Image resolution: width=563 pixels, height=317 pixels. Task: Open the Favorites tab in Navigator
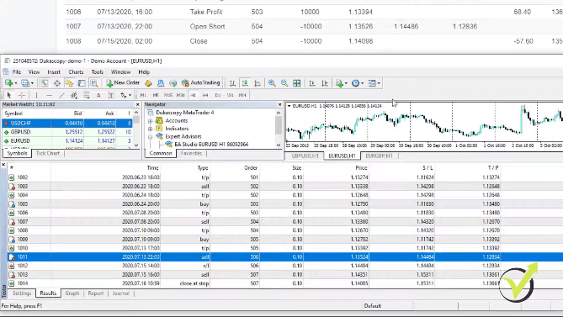point(191,153)
